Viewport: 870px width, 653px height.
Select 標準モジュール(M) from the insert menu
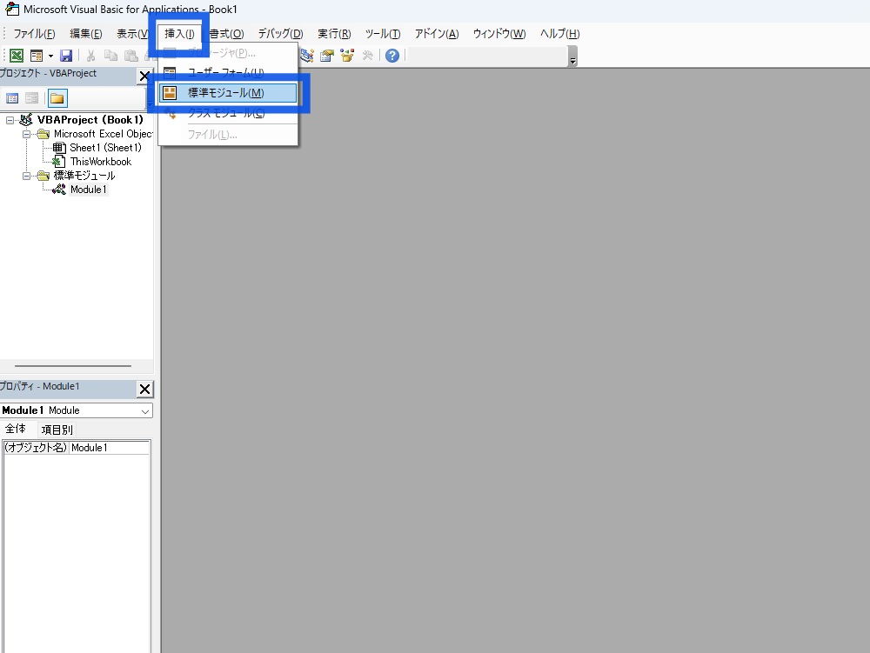pos(226,93)
